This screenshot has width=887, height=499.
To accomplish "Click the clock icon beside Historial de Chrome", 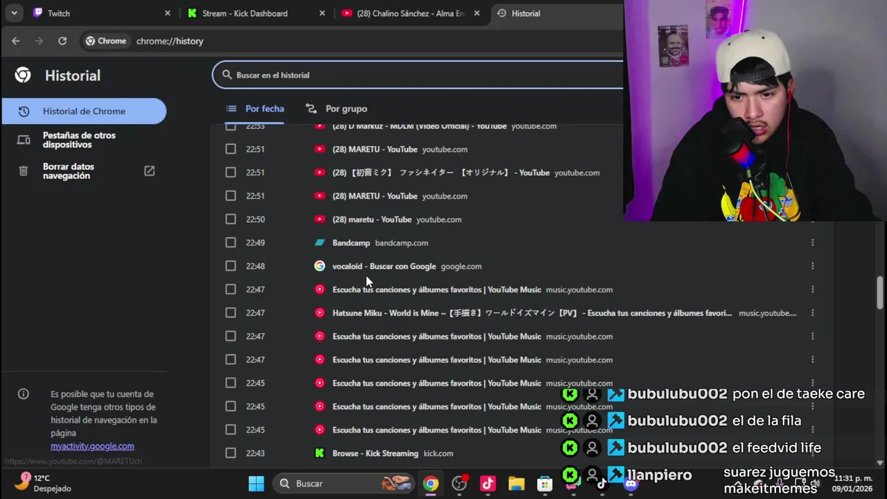I will (x=24, y=112).
